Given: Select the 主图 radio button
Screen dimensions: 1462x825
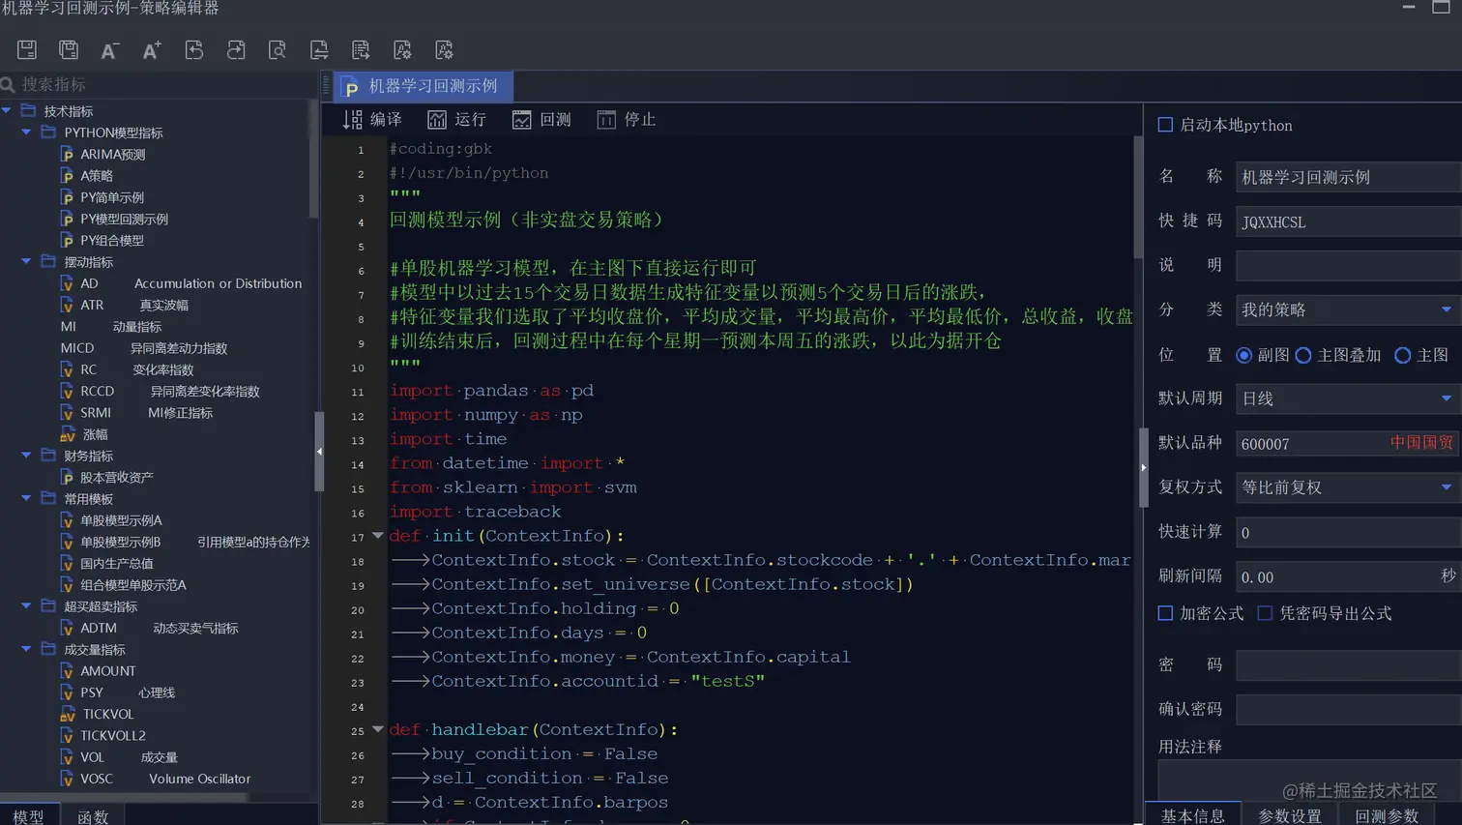Looking at the screenshot, I should click(1404, 355).
